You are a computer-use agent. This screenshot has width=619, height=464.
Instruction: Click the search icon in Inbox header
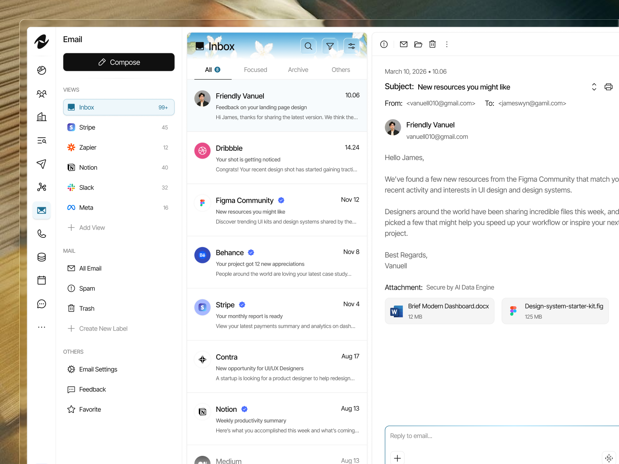point(308,46)
